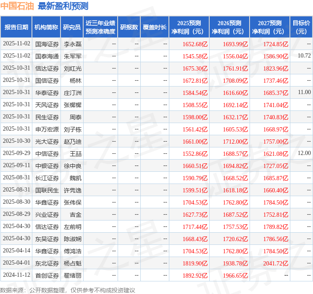
Task: Click the 2041.72亿 forecast value
Action: tap(276, 263)
